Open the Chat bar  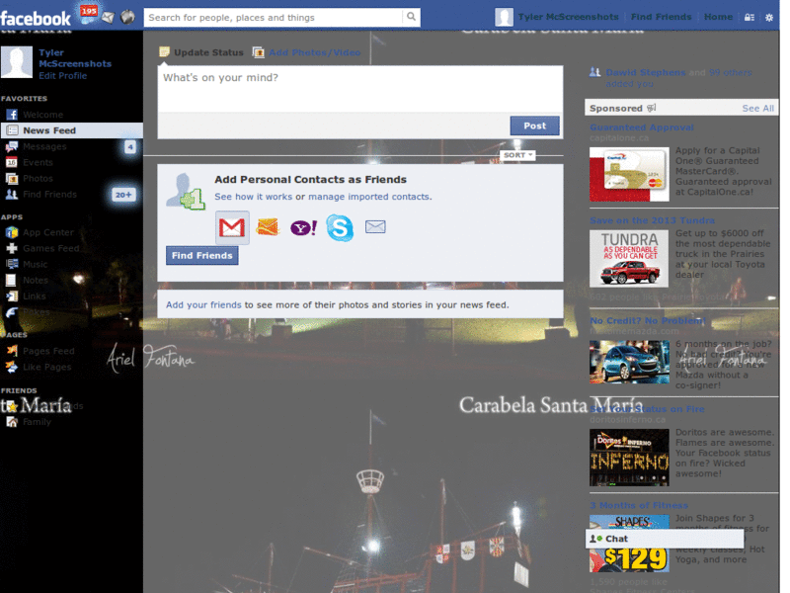click(664, 539)
